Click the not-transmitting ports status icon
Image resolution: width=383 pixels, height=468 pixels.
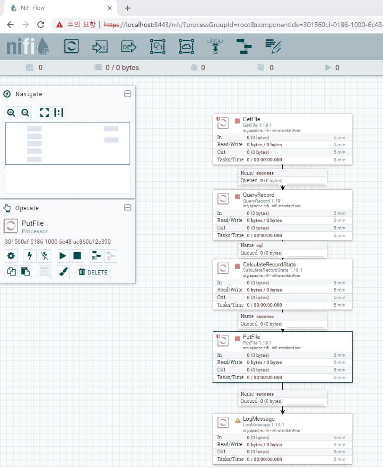(261, 68)
